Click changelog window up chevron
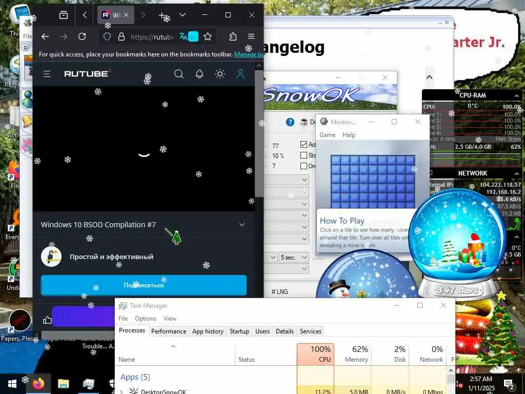Screen dimensions: 525x394 point(429,77)
